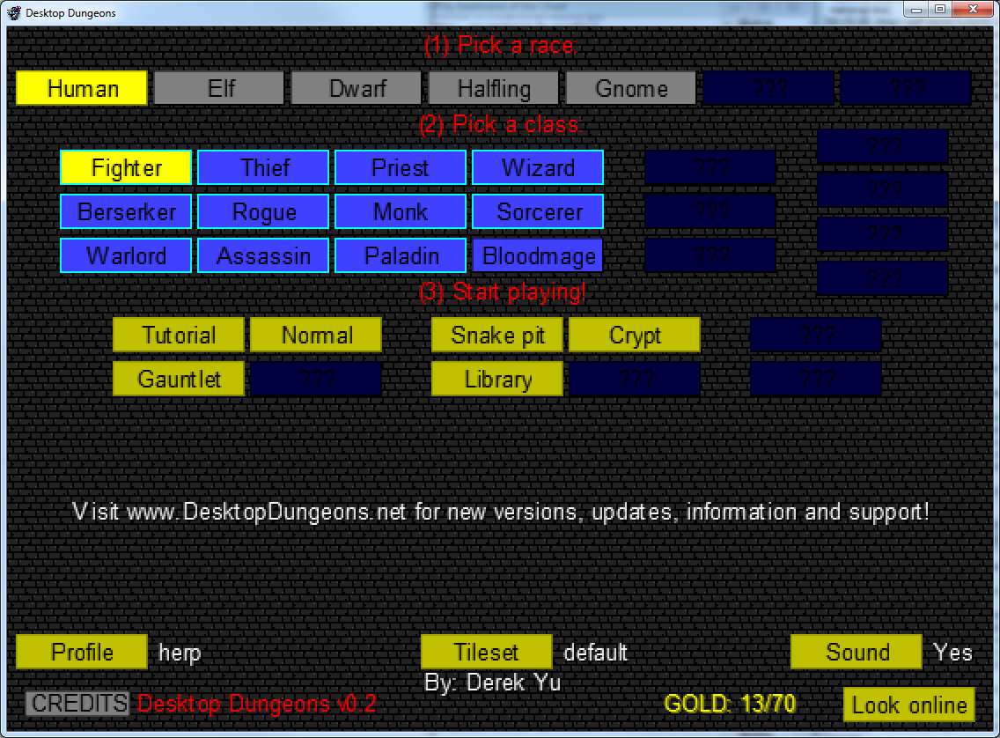This screenshot has width=1000, height=738.
Task: Start a Normal dungeon
Action: [x=316, y=335]
